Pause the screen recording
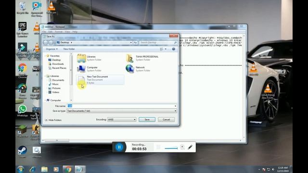 pyautogui.click(x=119, y=147)
